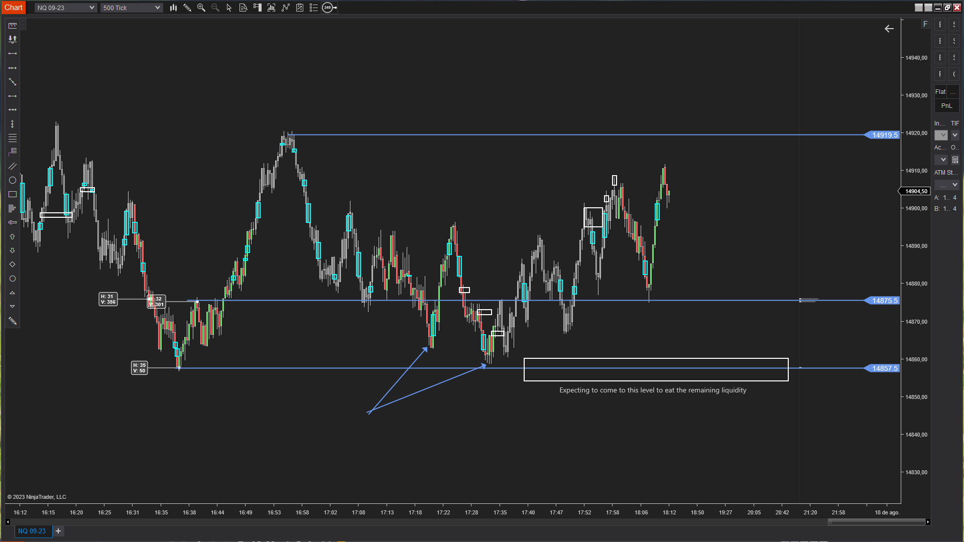Image resolution: width=964 pixels, height=542 pixels.
Task: Open the NQ 09-23 instrument dropdown
Action: click(x=66, y=8)
